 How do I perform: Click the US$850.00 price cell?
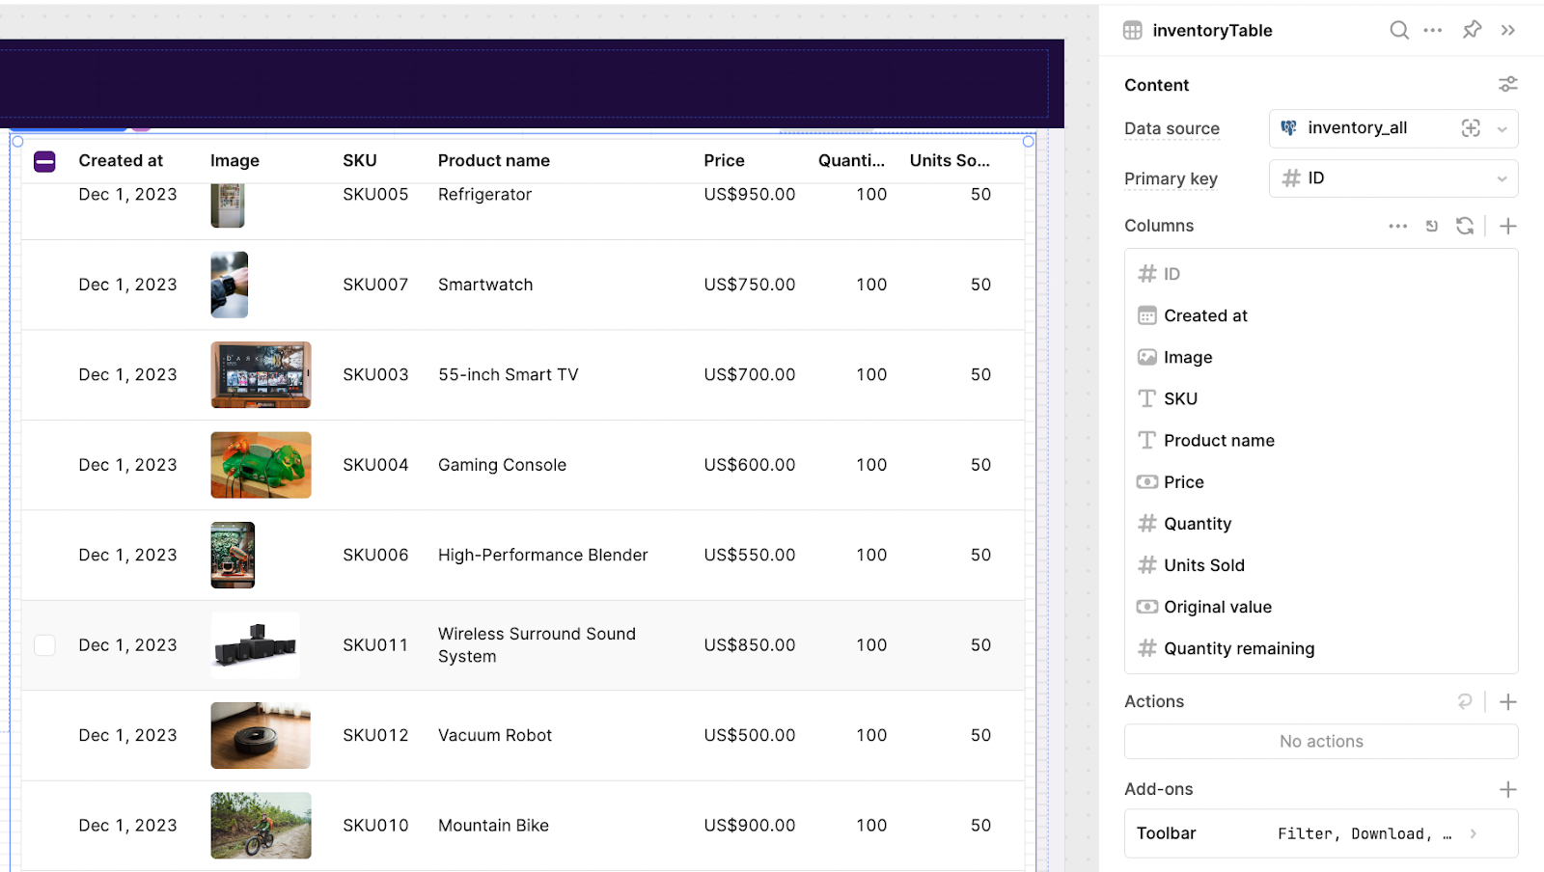[x=750, y=645]
